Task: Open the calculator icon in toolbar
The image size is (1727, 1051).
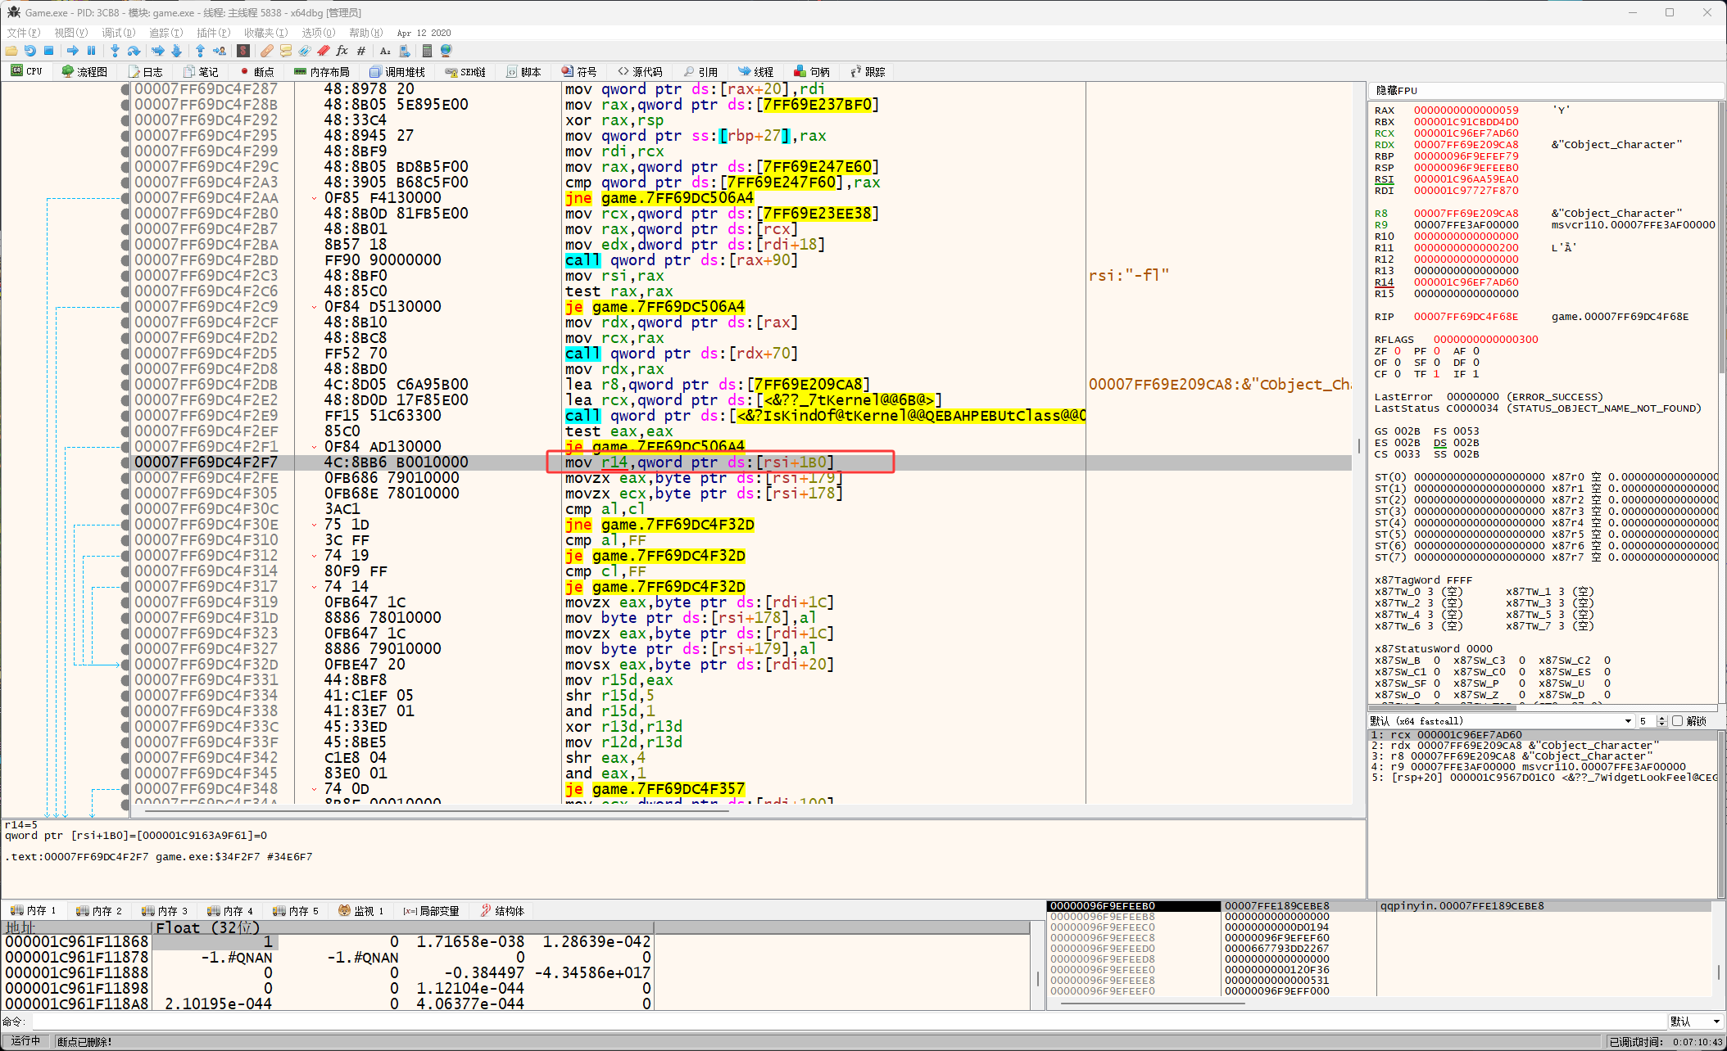Action: (427, 51)
